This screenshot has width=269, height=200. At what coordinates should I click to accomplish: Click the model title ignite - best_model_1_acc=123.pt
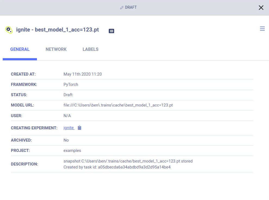[x=58, y=30]
